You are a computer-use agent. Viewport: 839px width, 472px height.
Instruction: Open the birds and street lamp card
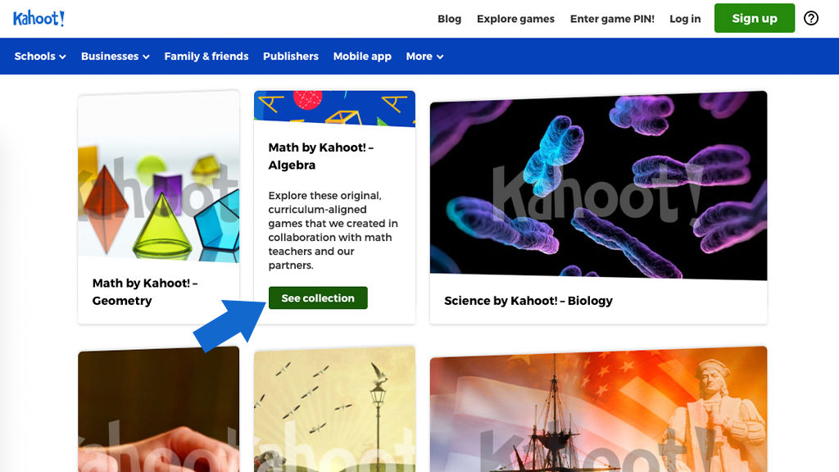click(334, 409)
